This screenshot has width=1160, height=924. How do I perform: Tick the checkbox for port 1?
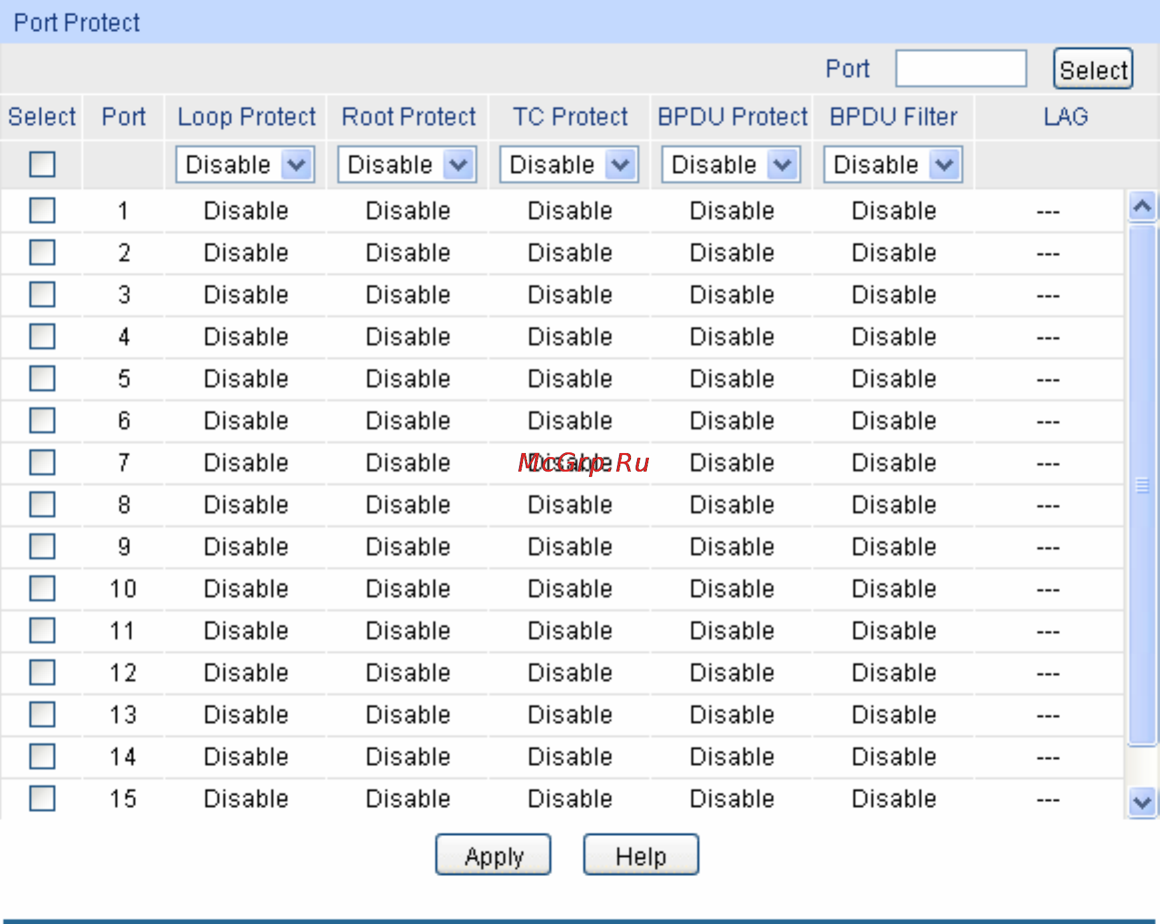tap(42, 211)
